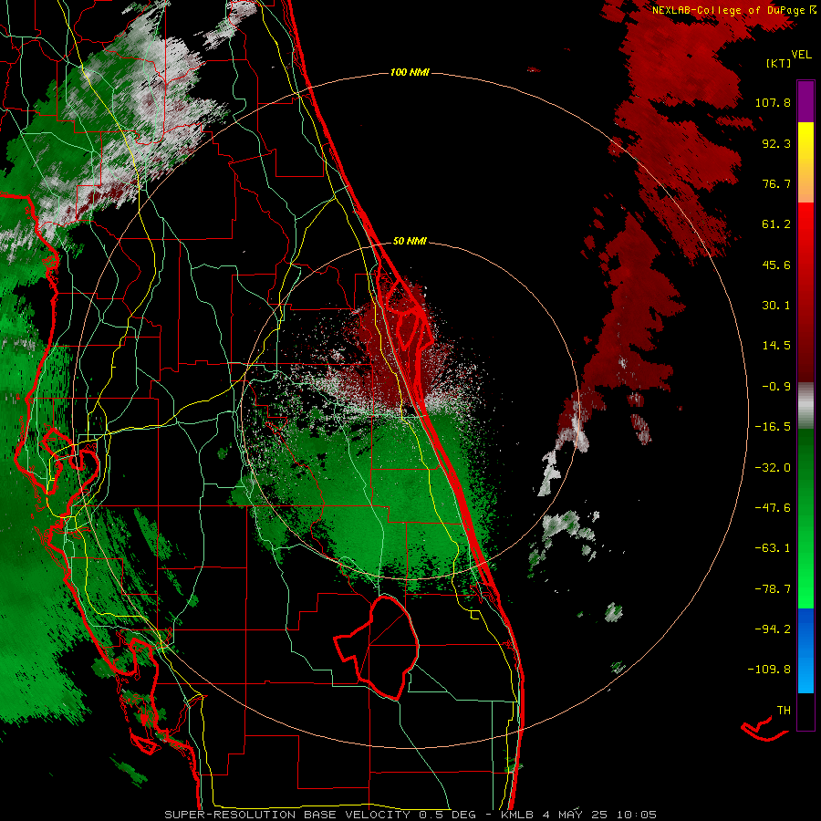Click the 92.3 legend value
Screen dimensions: 821x821
(776, 143)
